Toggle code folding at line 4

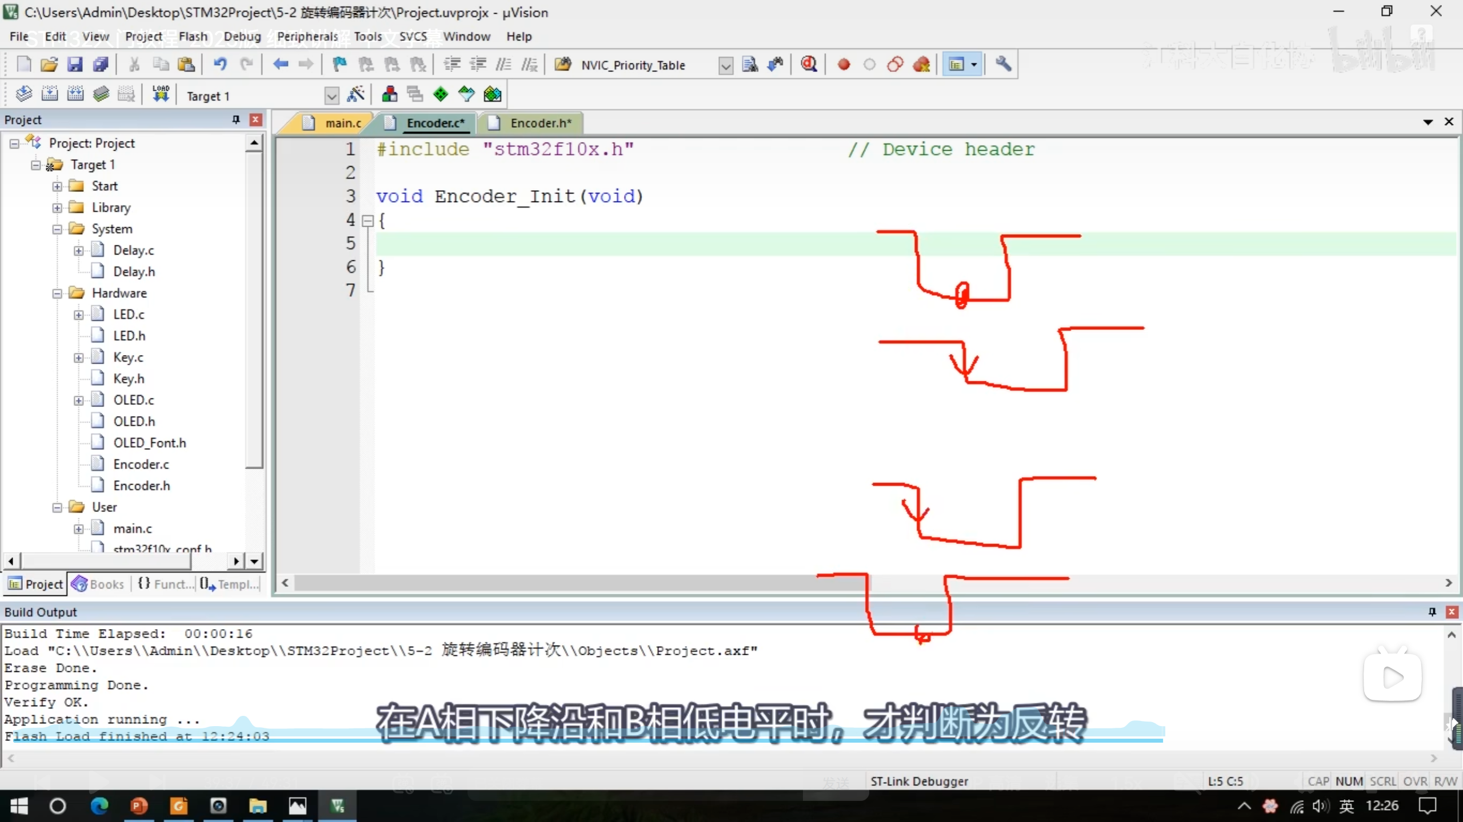368,220
